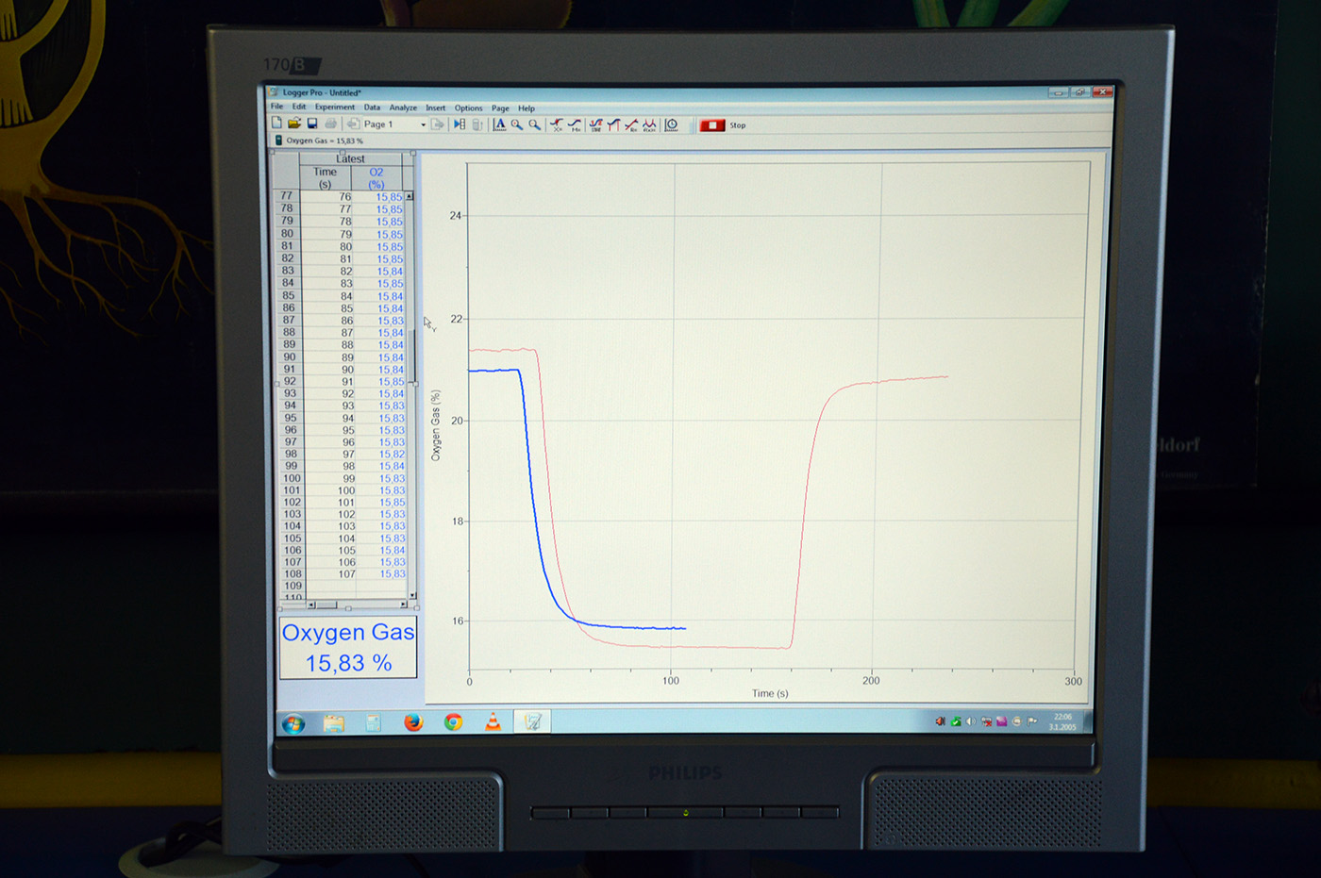Launch Chrome from the taskbar
This screenshot has width=1321, height=878.
[454, 722]
